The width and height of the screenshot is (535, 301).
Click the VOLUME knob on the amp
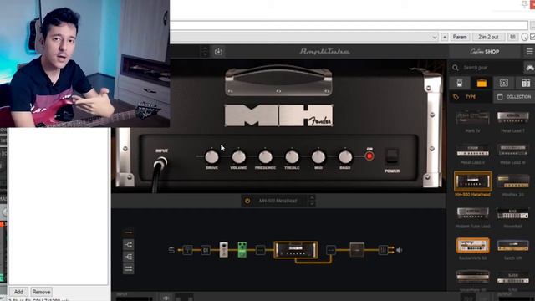pos(238,157)
